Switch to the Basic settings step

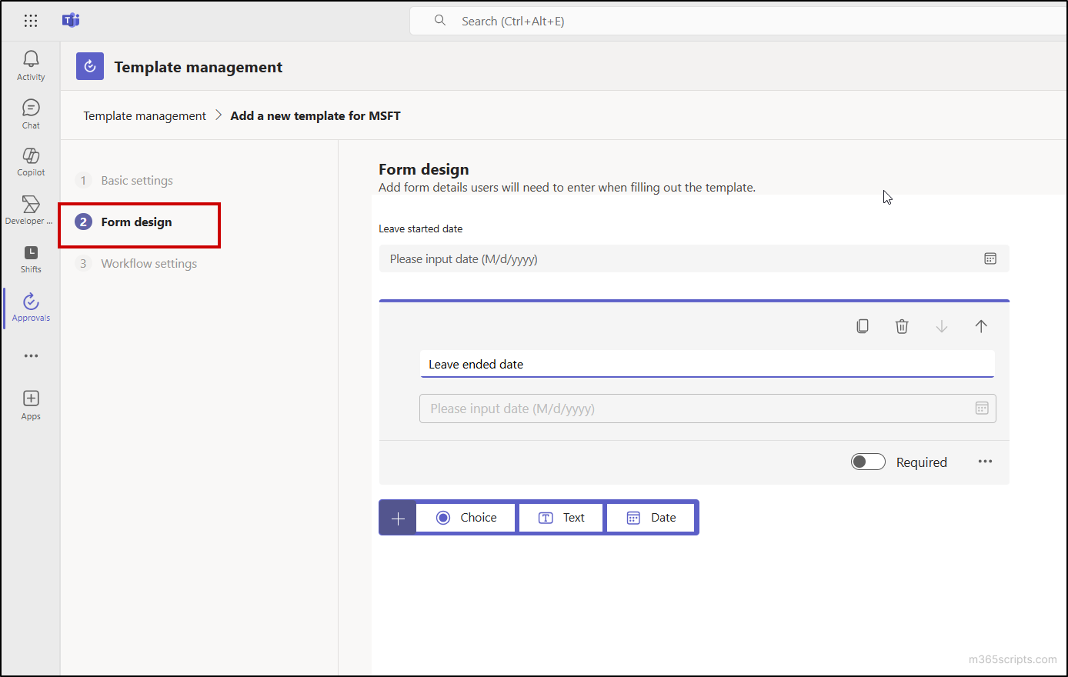pos(136,180)
